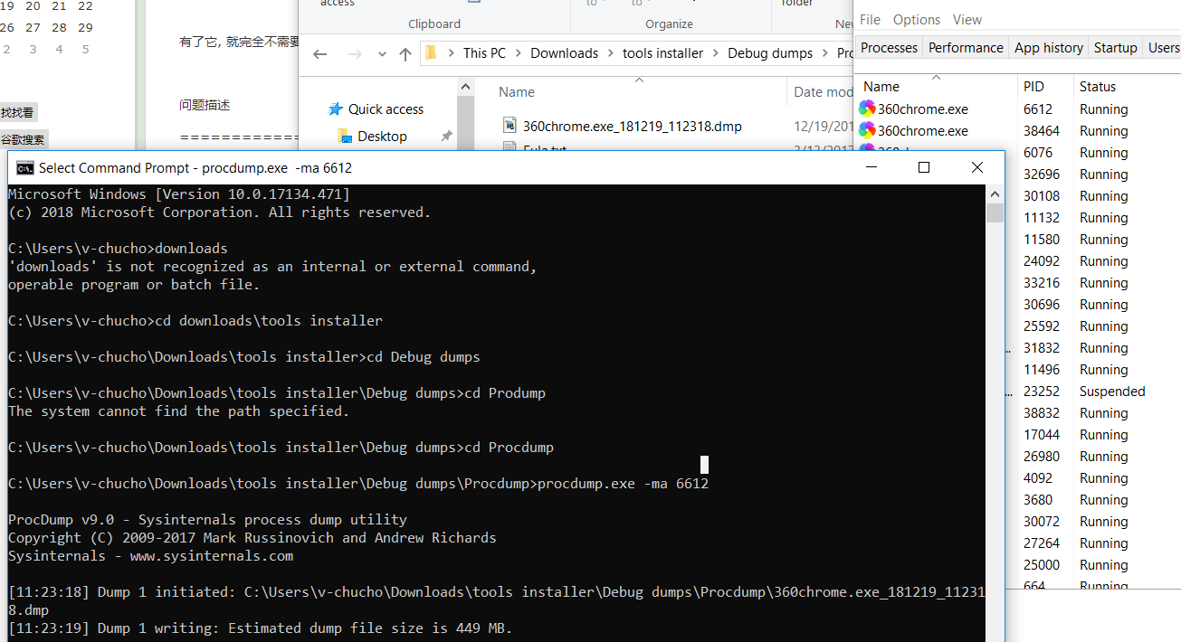Image resolution: width=1181 pixels, height=642 pixels.
Task: Switch to Task Manager Performance tab
Action: [966, 48]
